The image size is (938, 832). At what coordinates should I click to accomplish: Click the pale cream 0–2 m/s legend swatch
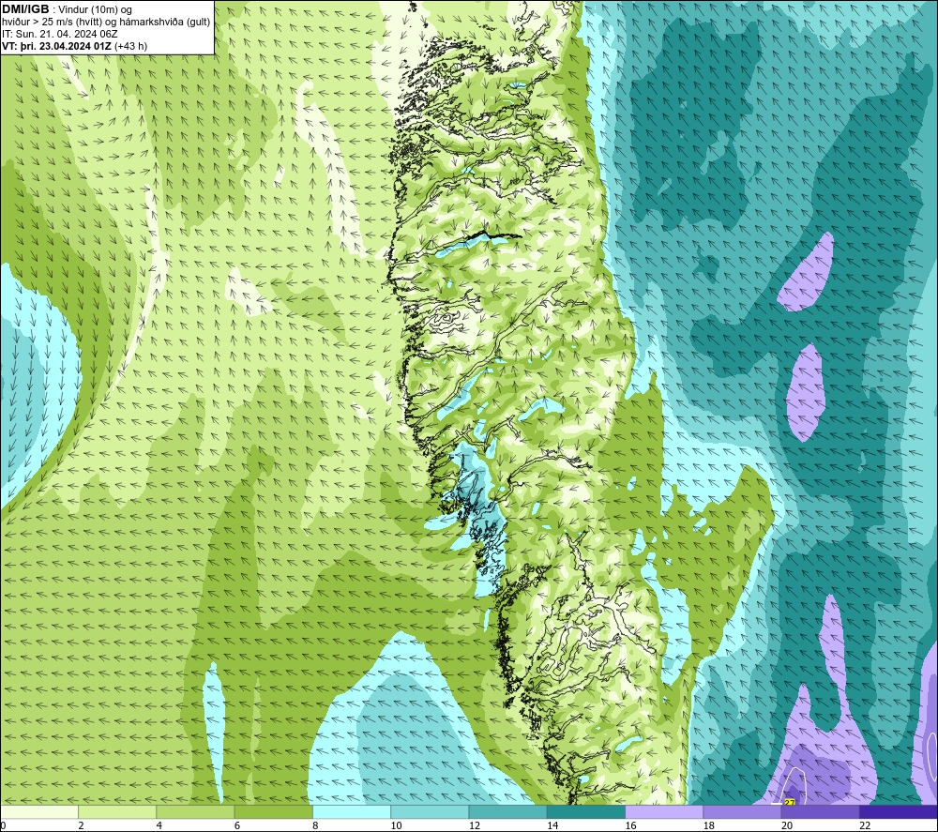39,811
